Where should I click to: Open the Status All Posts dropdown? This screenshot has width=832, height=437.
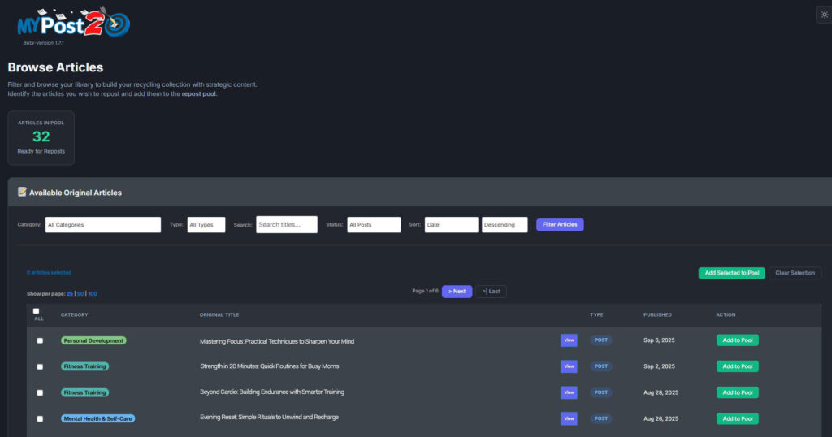coord(374,225)
